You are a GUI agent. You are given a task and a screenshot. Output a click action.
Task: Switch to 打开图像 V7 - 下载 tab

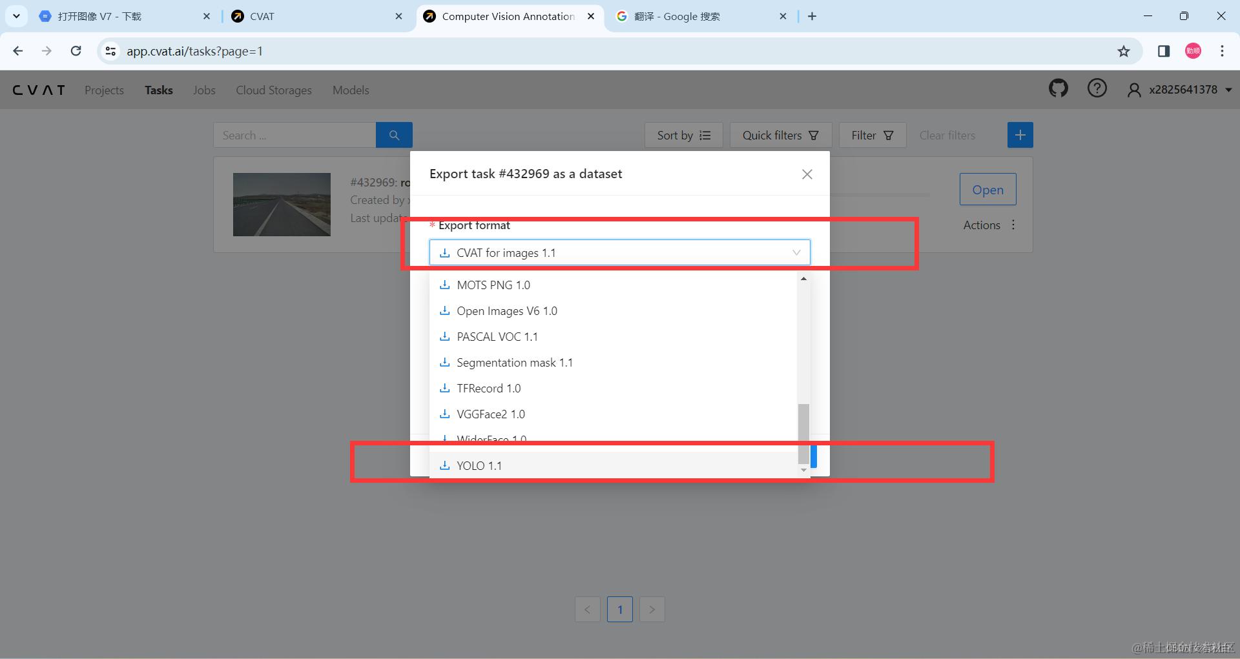(126, 16)
